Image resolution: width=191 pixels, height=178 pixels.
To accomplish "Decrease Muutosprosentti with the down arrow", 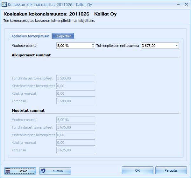I will tap(93, 47).
